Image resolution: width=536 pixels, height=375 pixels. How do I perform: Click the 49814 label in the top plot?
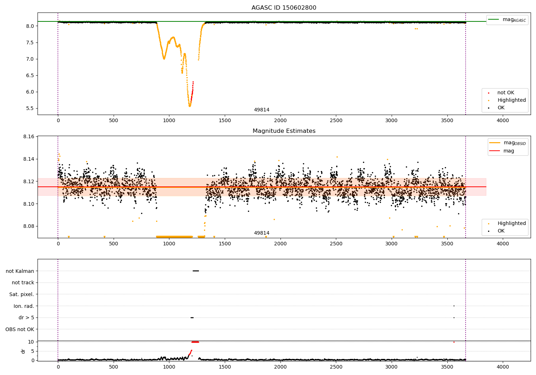262,110
